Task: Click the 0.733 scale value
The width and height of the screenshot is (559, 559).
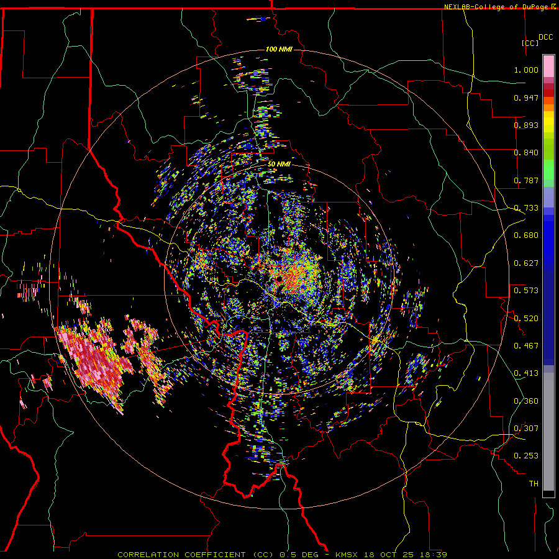Action: point(526,208)
